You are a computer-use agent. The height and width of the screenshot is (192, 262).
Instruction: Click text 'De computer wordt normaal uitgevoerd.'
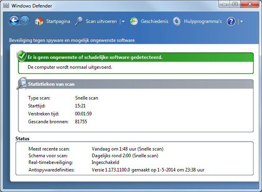(70, 67)
